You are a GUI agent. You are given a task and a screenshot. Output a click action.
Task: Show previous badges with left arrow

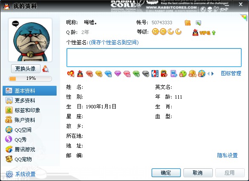(x=209, y=74)
